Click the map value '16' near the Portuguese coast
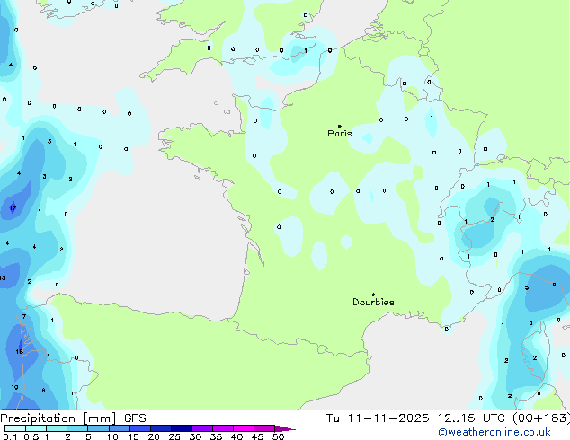This screenshot has width=570, height=440. [x=19, y=351]
